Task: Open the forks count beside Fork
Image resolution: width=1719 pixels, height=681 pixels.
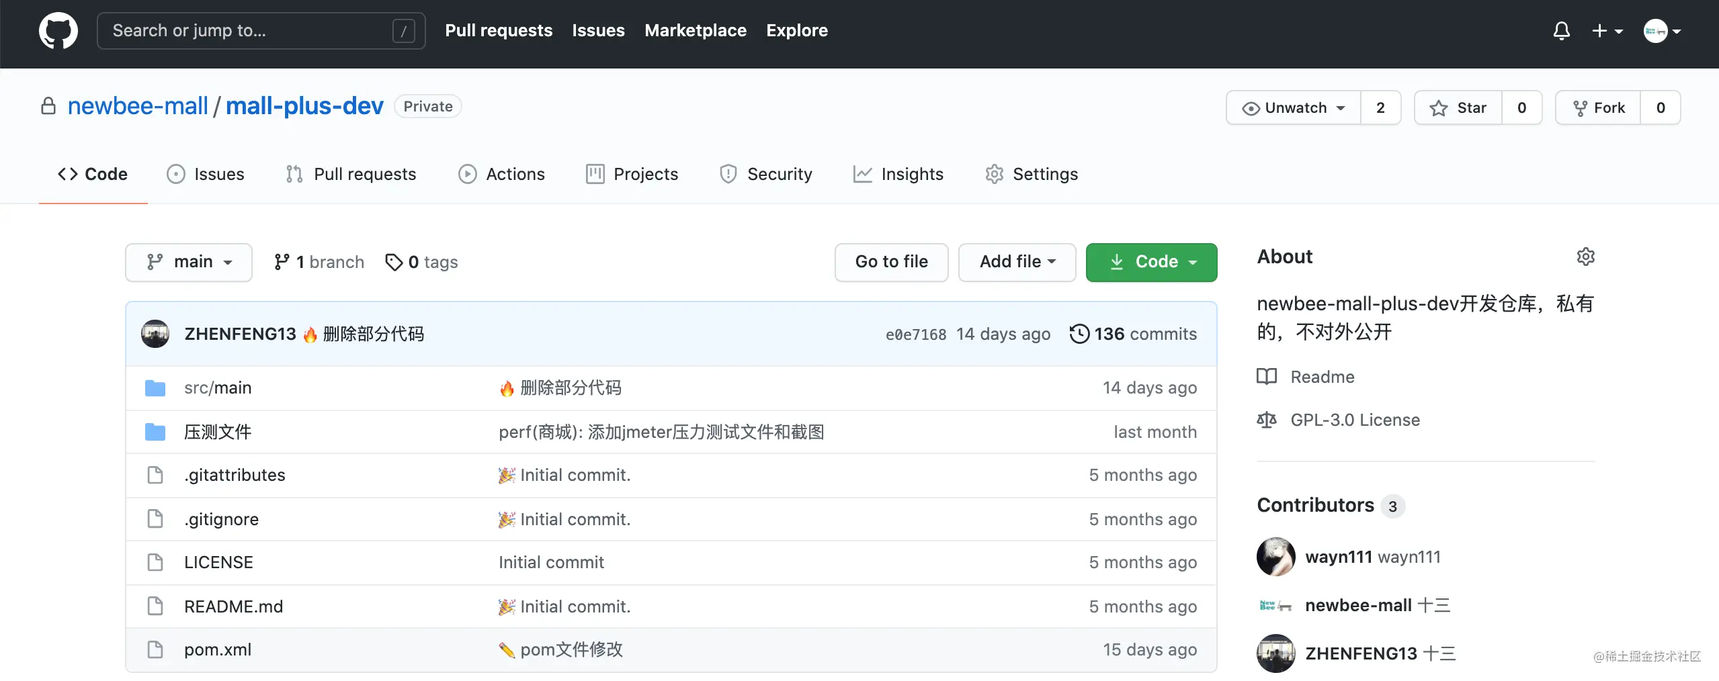Action: [x=1661, y=107]
